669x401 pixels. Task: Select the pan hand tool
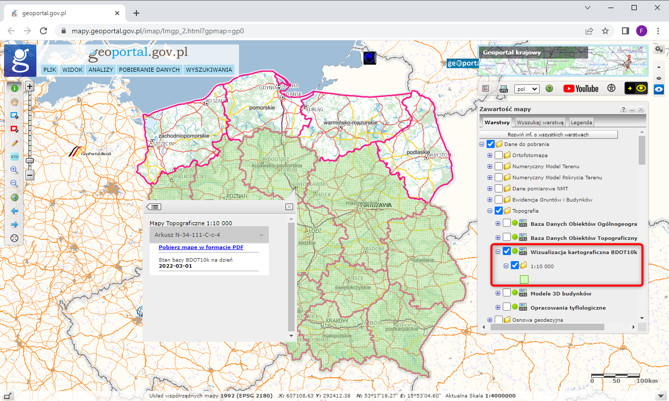coord(14,102)
